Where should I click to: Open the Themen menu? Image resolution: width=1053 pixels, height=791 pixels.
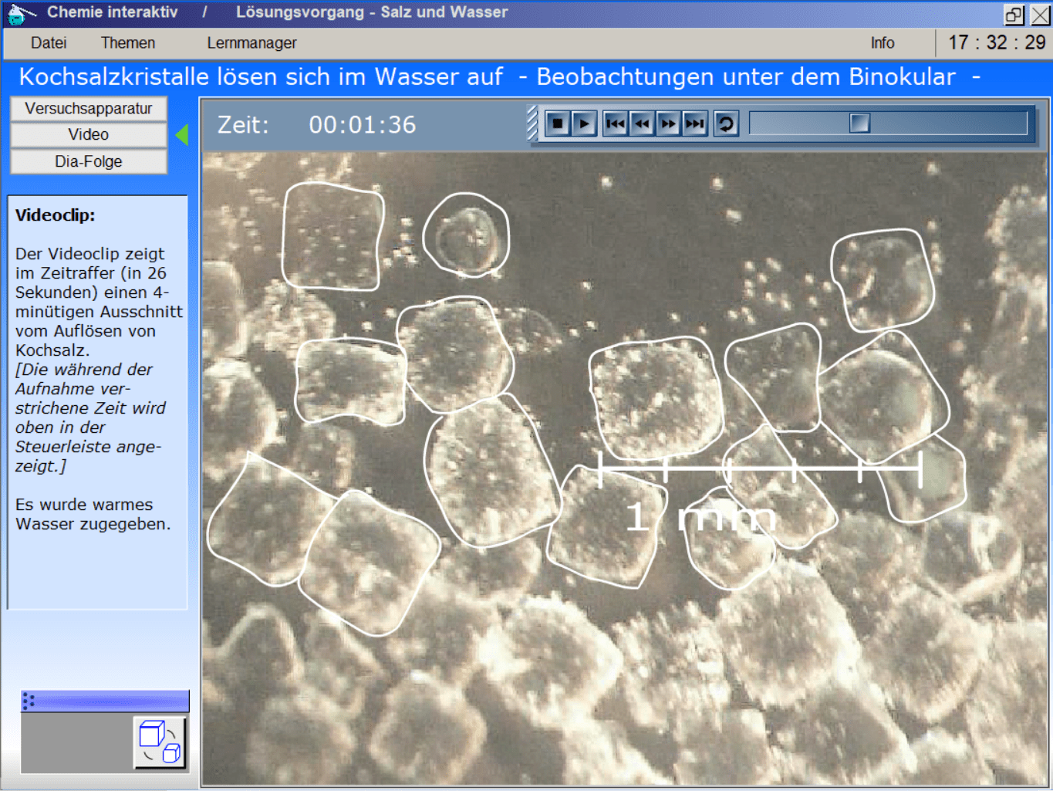pyautogui.click(x=128, y=43)
